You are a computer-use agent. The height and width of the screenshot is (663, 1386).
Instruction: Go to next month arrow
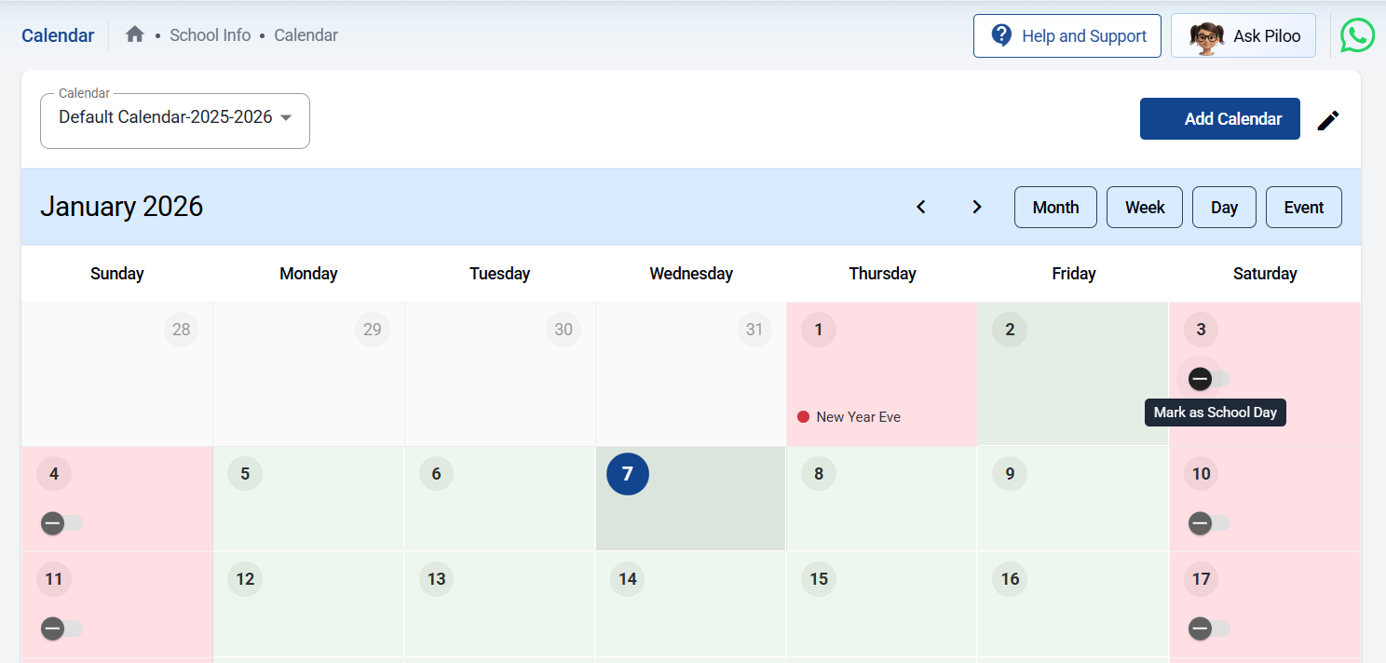(977, 207)
